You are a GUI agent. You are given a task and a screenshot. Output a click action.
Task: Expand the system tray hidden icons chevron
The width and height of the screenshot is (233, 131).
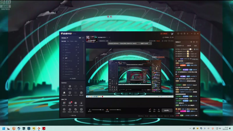(x=190, y=128)
